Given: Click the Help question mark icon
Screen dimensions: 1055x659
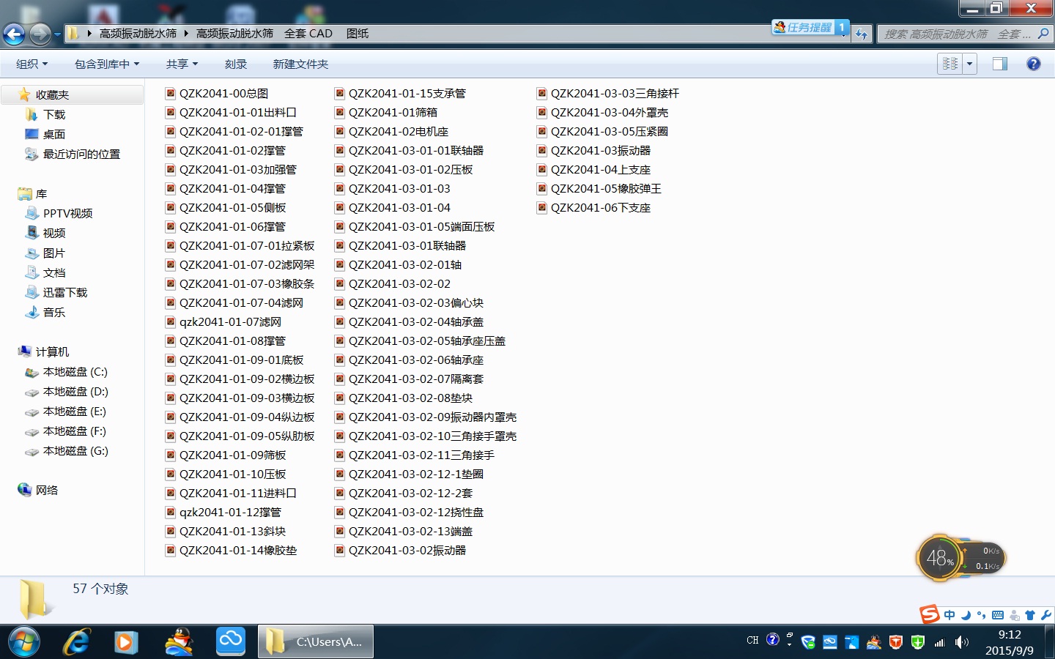Looking at the screenshot, I should point(1033,64).
